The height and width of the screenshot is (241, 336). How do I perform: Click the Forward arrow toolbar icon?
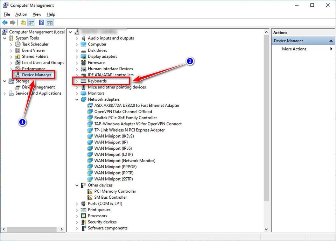click(13, 22)
